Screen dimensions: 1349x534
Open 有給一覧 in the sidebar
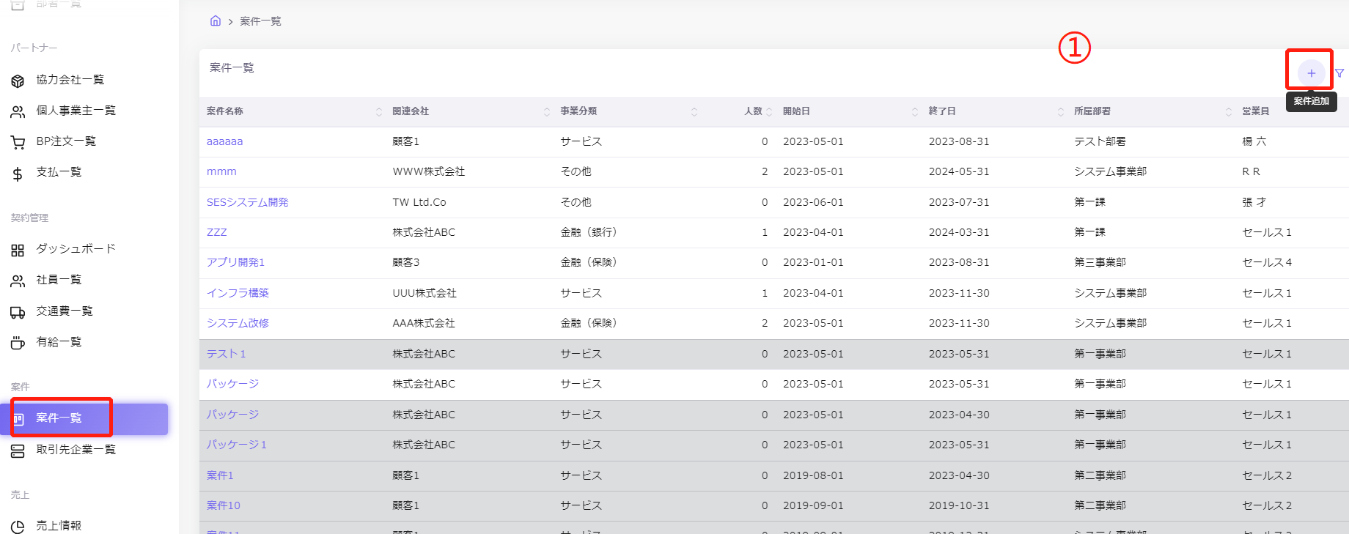pyautogui.click(x=59, y=342)
